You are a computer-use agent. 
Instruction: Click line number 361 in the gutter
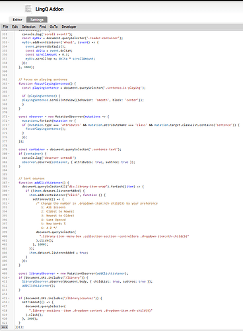click(5, 75)
